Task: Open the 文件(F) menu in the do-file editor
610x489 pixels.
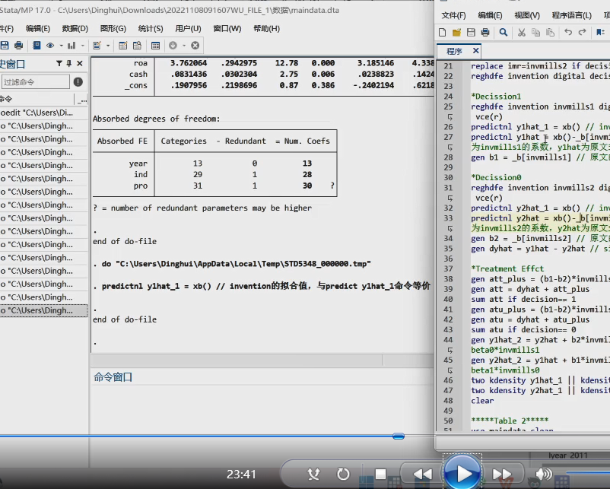Action: tap(453, 15)
